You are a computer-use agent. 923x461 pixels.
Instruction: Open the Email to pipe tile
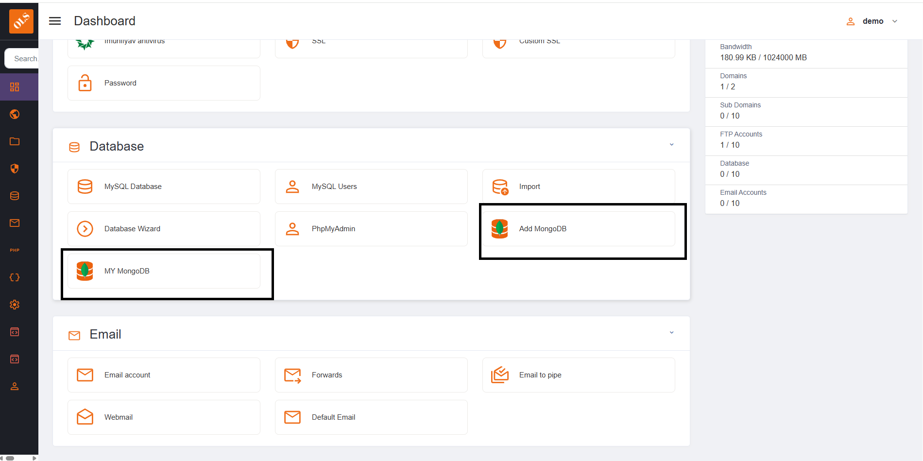(578, 375)
